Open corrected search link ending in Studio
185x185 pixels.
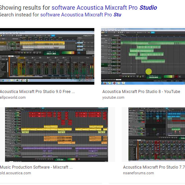[x=104, y=8]
